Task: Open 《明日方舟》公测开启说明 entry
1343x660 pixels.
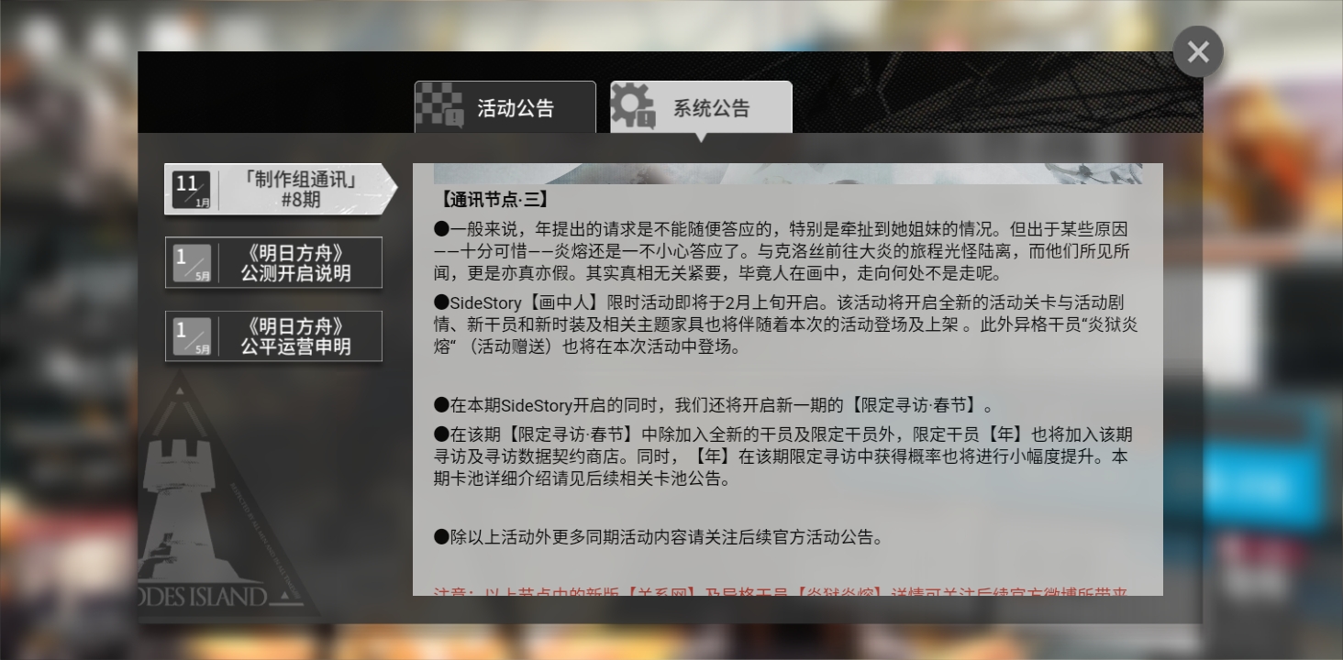Action: 273,263
